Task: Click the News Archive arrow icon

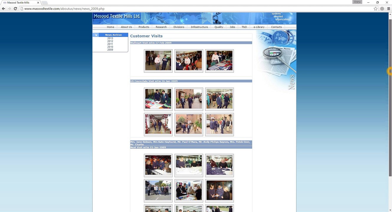Action: click(96, 35)
